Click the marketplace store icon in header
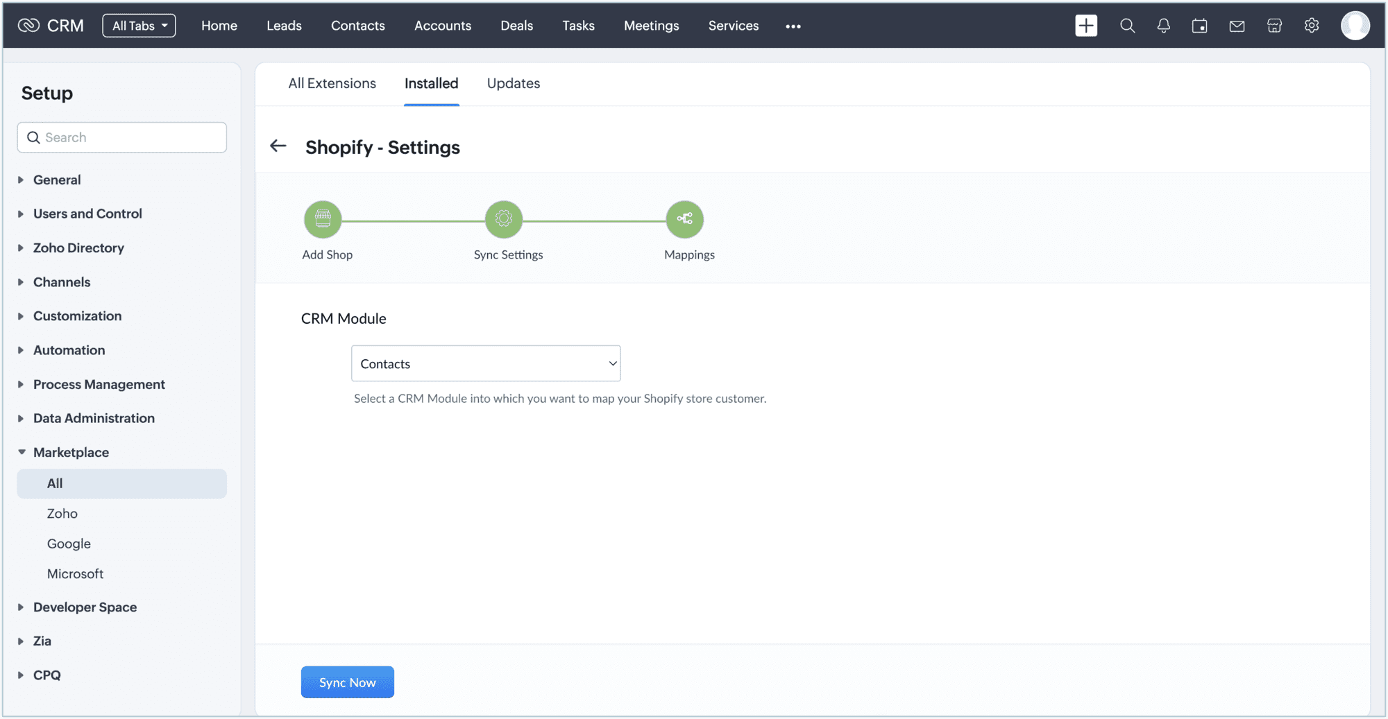 [1274, 26]
